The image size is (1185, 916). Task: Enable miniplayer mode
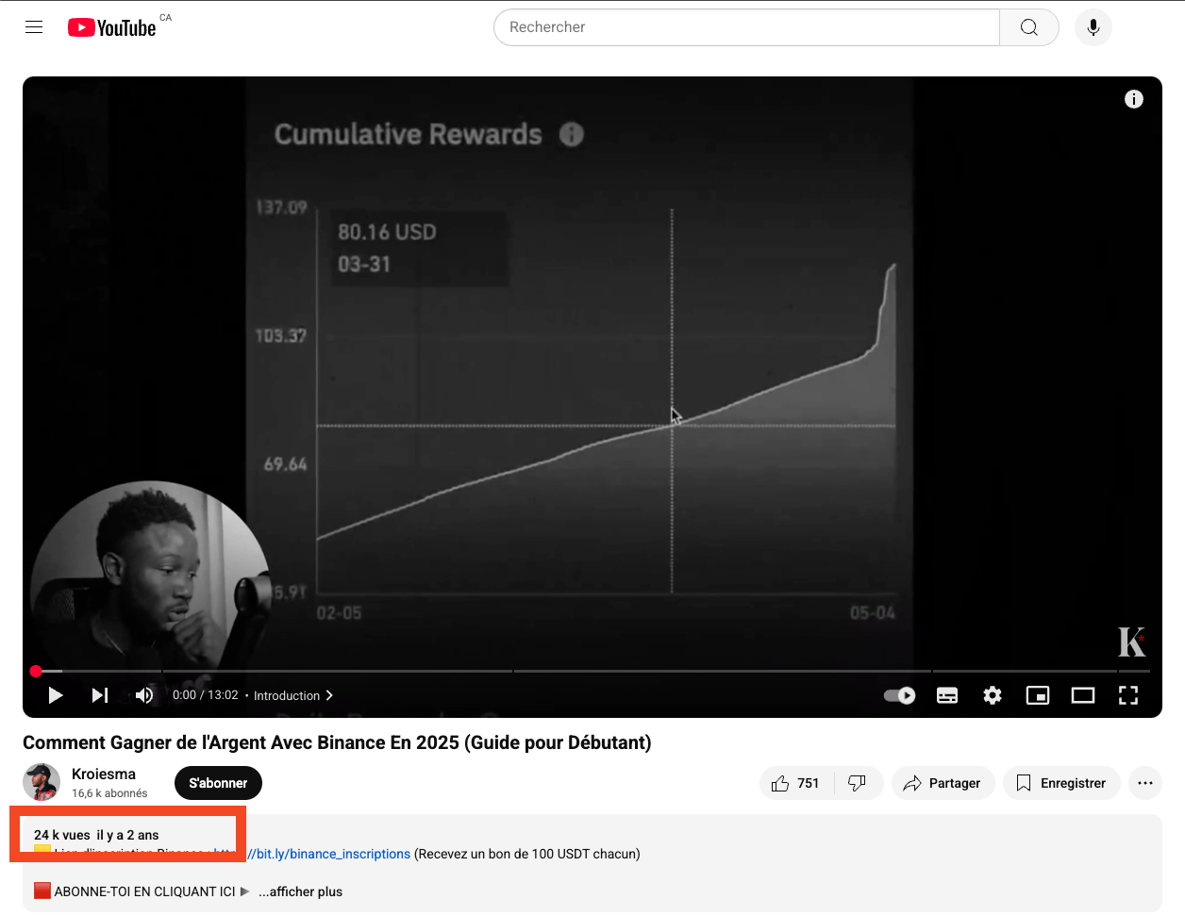tap(1038, 695)
